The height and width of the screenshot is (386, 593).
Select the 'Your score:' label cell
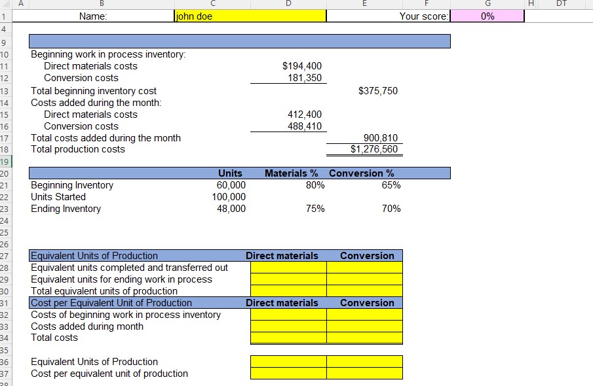click(424, 16)
